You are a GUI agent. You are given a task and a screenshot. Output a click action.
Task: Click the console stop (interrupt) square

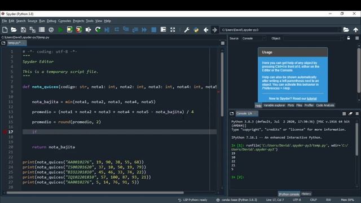coord(344,113)
